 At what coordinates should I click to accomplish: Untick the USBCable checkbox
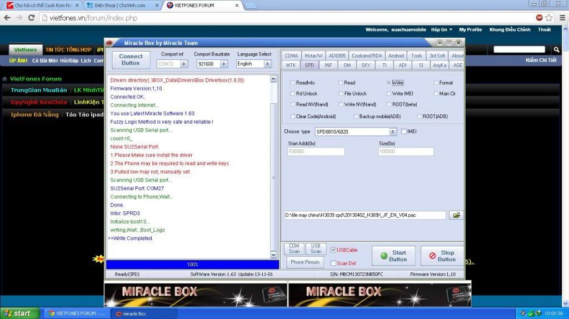coord(333,250)
